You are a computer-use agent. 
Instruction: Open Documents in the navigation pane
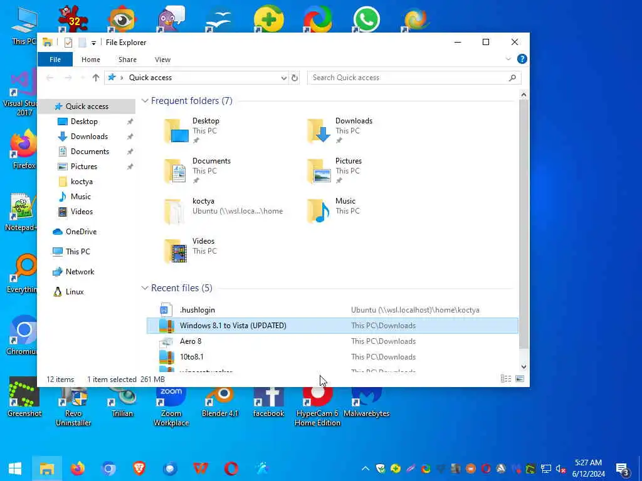90,152
